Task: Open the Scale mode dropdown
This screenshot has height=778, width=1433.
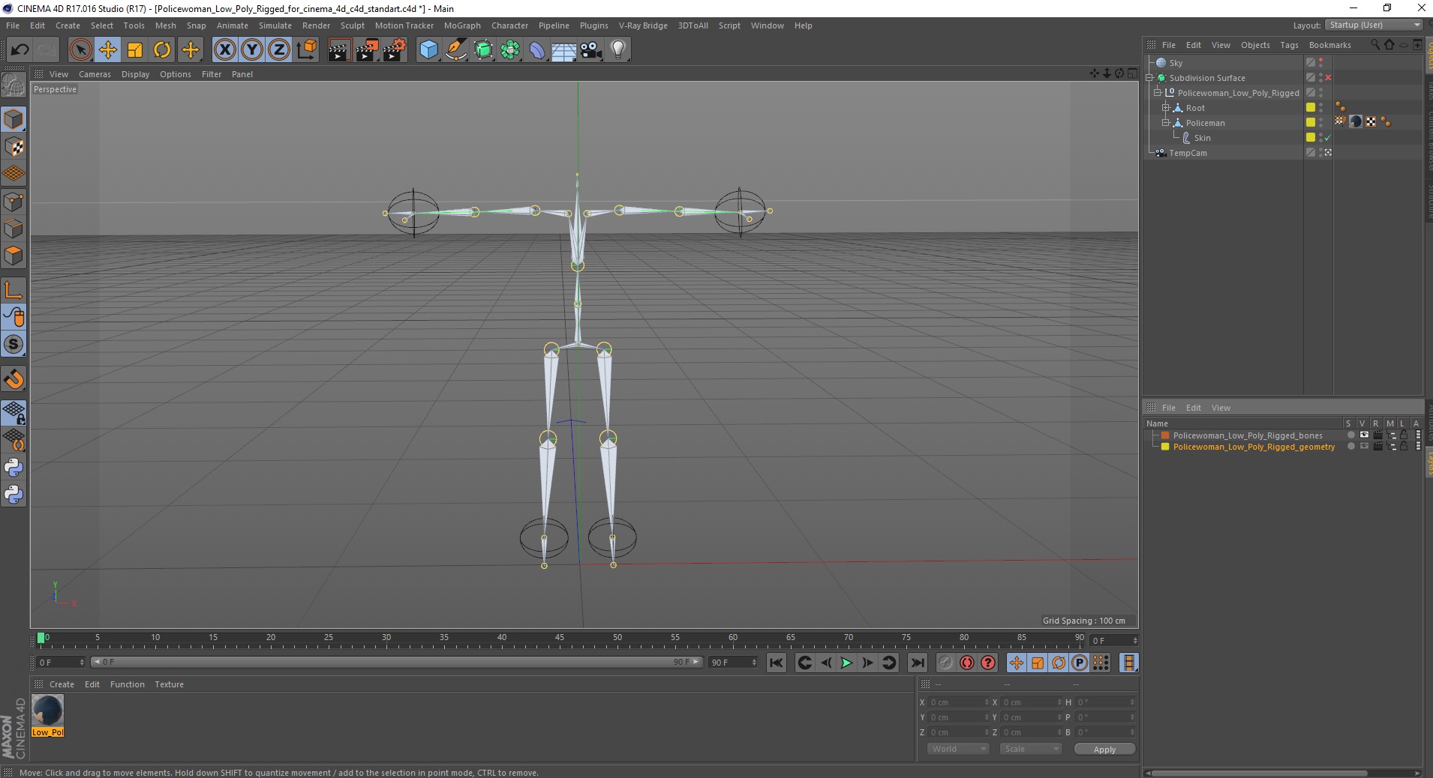Action: (1031, 749)
